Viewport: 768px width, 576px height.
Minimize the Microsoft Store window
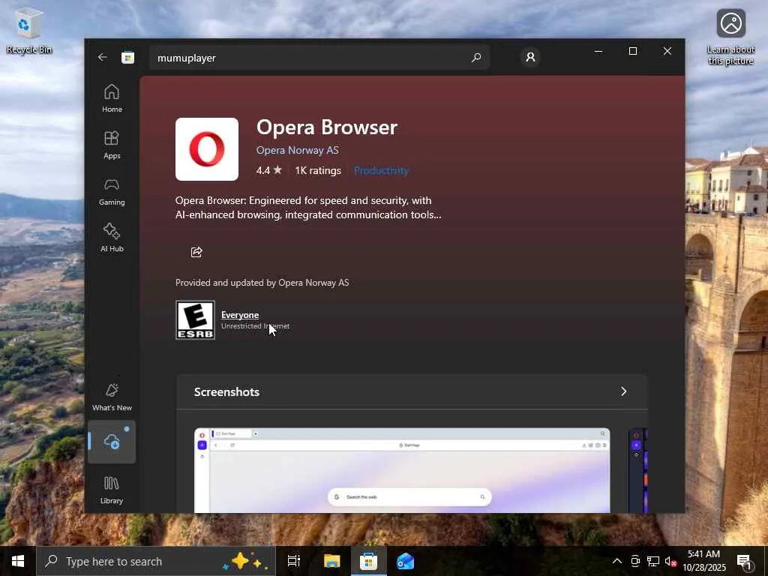598,51
